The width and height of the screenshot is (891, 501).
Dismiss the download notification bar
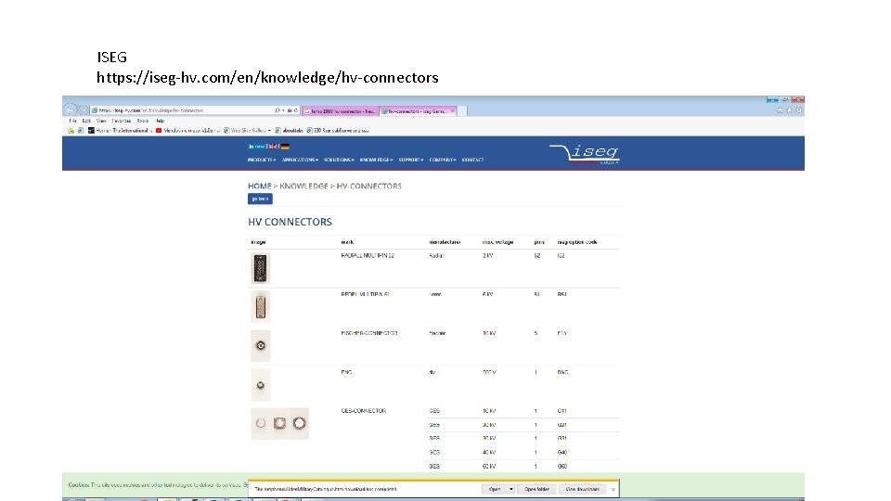click(613, 490)
